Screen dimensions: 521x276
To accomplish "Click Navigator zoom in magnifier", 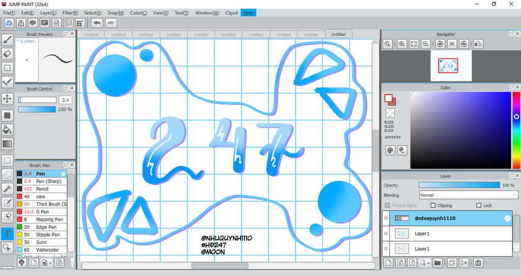I will (x=402, y=44).
